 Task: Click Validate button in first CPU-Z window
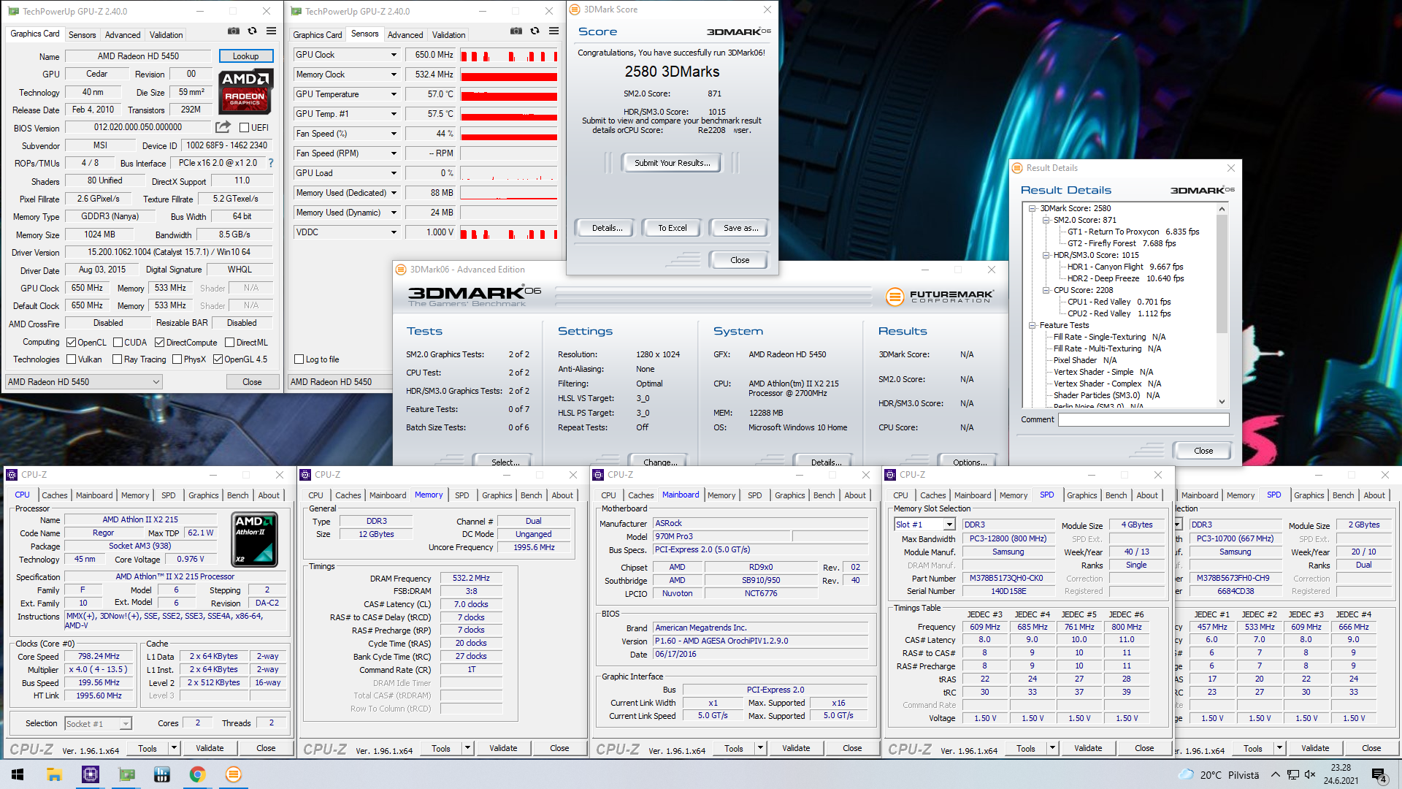tap(210, 748)
